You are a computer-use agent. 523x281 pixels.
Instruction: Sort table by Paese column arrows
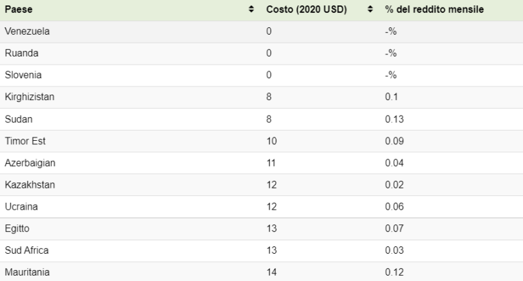coord(251,10)
